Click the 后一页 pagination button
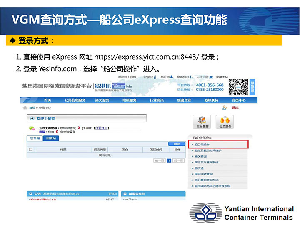The height and width of the screenshot is (225, 300). click(x=178, y=160)
